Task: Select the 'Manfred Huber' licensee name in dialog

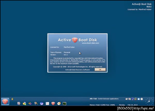Action: click(69, 47)
